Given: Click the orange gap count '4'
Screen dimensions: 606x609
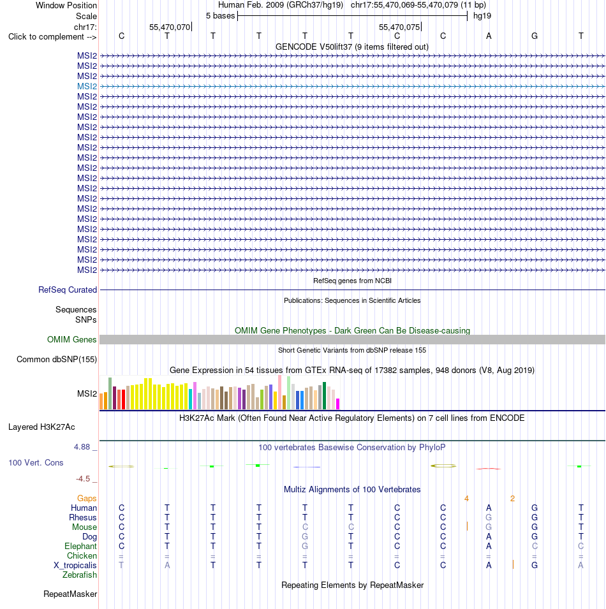Looking at the screenshot, I should click(466, 498).
